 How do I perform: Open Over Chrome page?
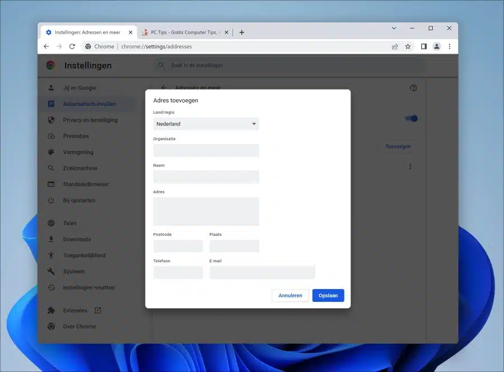click(x=80, y=327)
